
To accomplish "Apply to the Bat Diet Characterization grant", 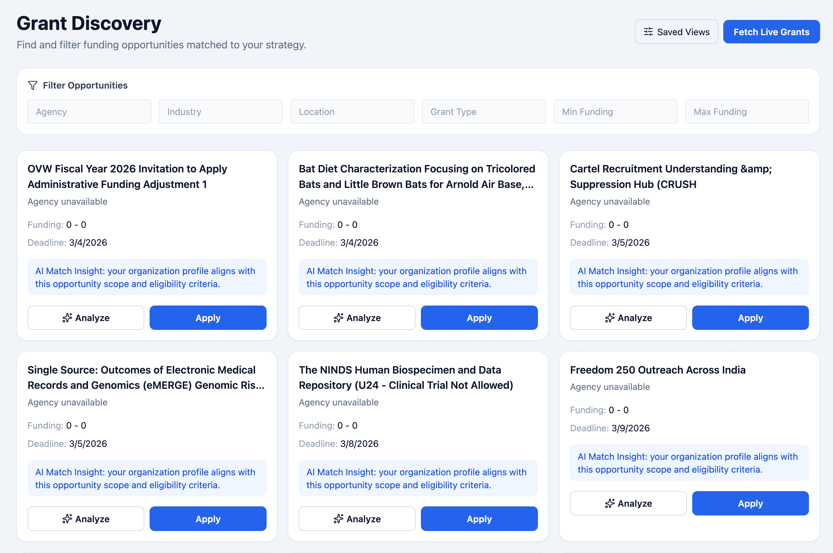I will point(479,318).
